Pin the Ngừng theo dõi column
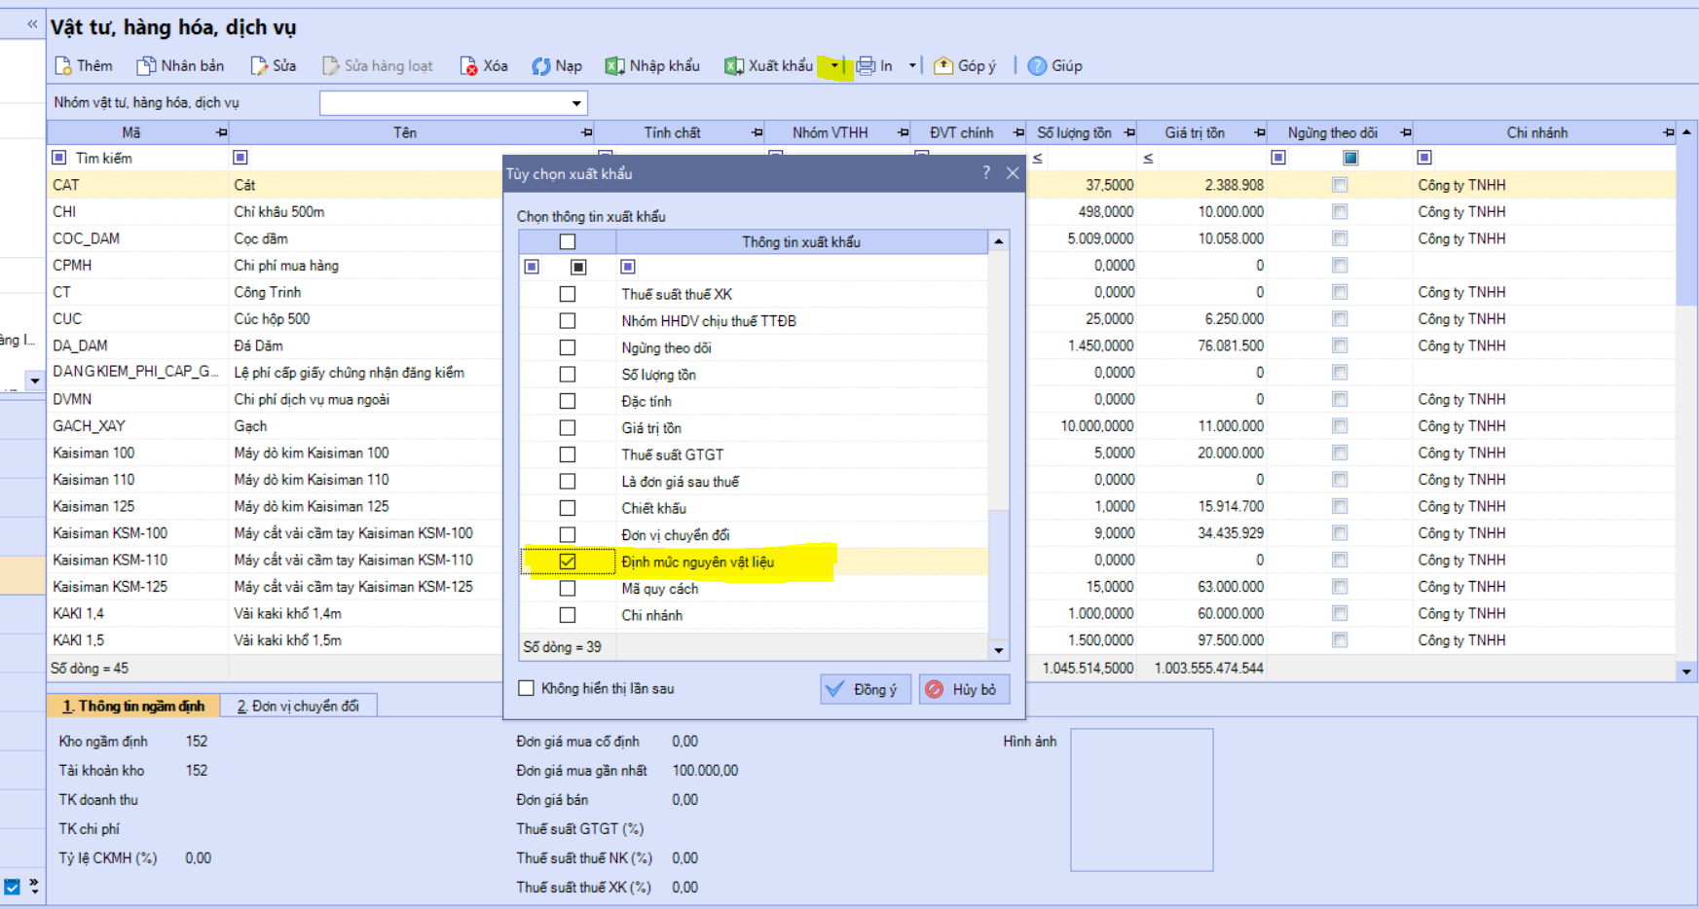Screen dimensions: 1699x909 1406,132
